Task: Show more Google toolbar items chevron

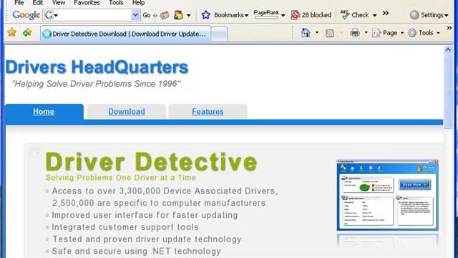Action: tap(386, 13)
